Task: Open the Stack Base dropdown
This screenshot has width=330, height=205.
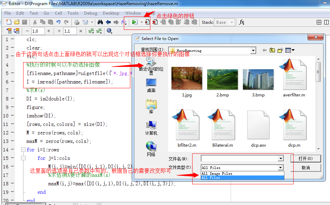Action: click(x=224, y=22)
